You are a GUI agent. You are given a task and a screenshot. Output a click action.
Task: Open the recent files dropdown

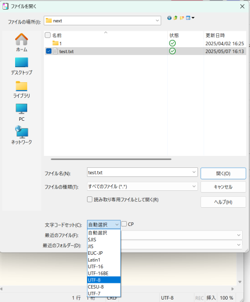click(x=182, y=235)
